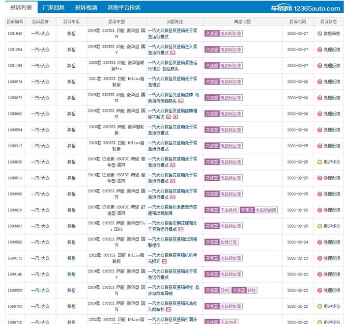Viewport: 344px width, 324px height.
Task: Click the 顿挫 problem tag for complaint 1598929
Action: coord(251,290)
